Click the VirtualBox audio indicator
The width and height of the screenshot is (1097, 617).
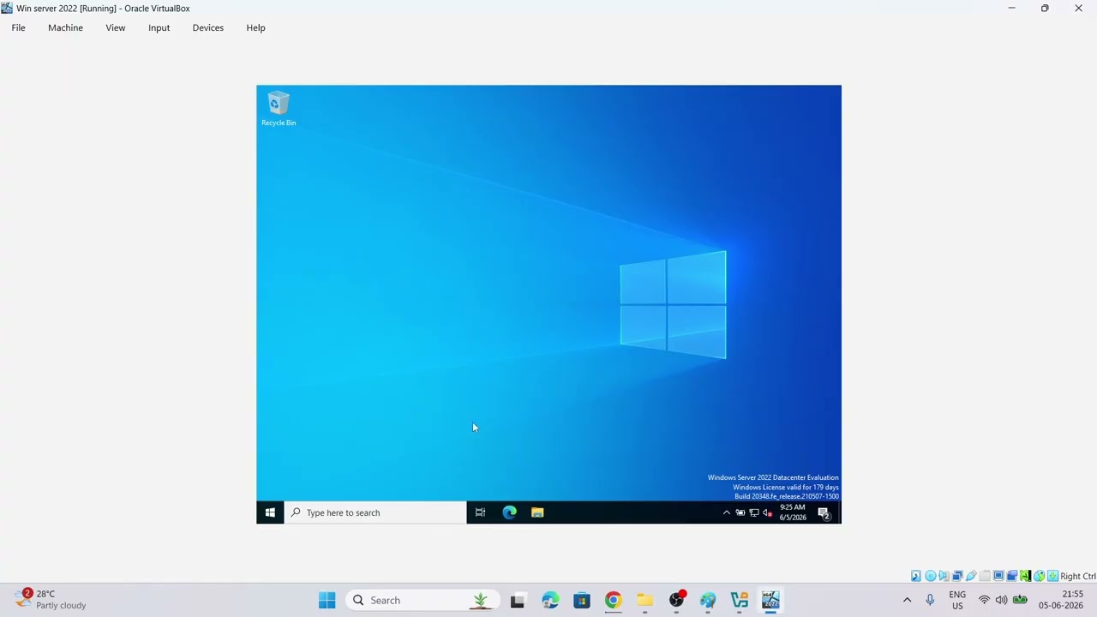pos(944,576)
